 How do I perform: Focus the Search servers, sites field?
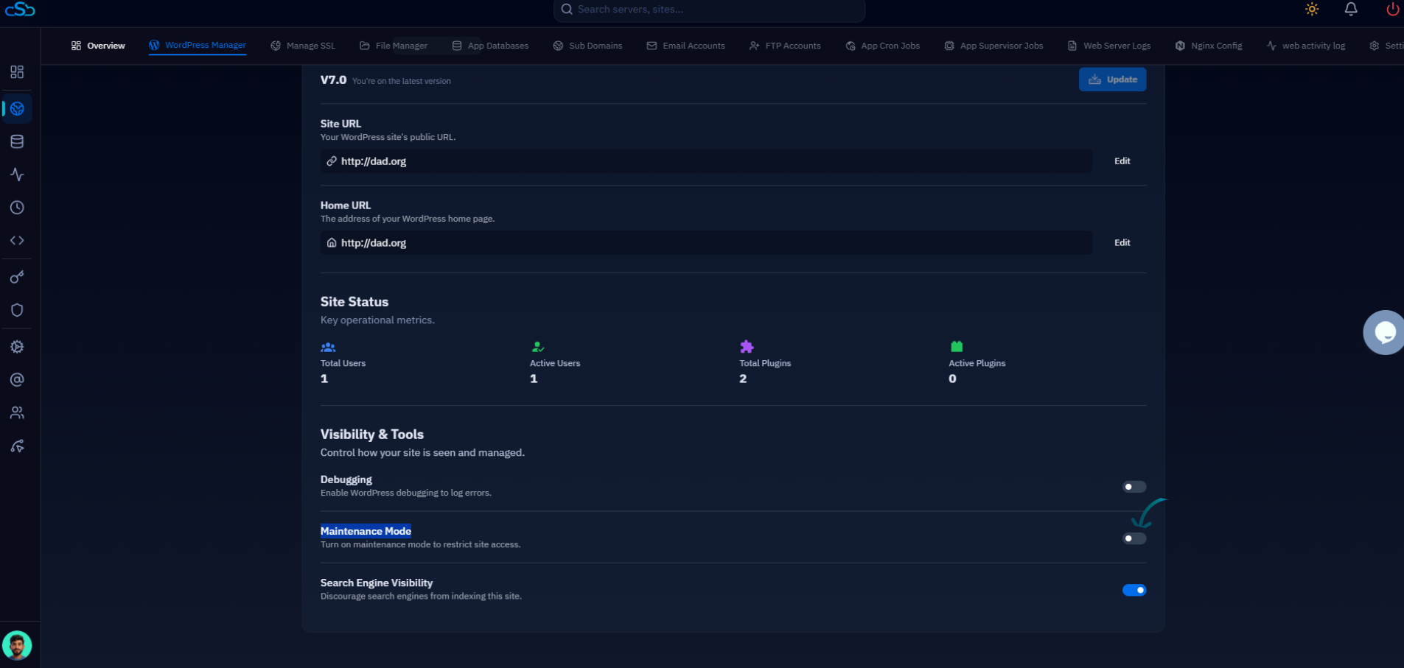pyautogui.click(x=709, y=10)
